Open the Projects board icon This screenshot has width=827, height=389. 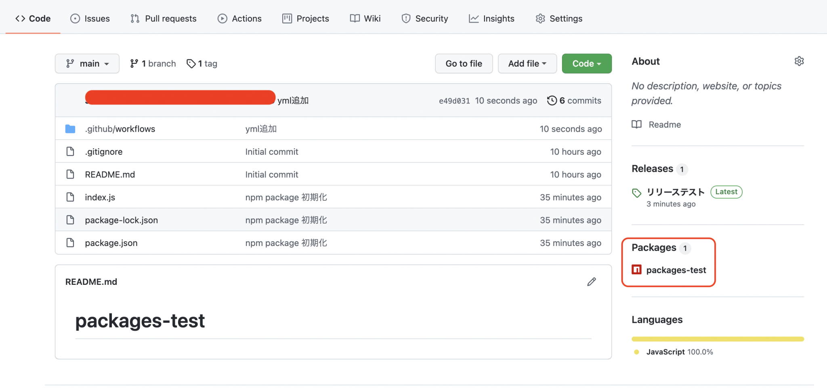point(287,19)
